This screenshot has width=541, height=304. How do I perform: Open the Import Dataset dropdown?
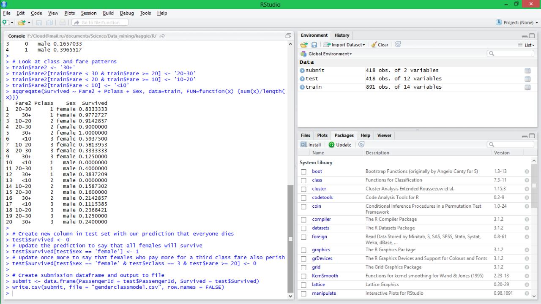(x=344, y=45)
